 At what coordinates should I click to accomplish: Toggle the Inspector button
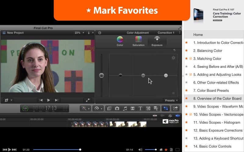pos(166,109)
